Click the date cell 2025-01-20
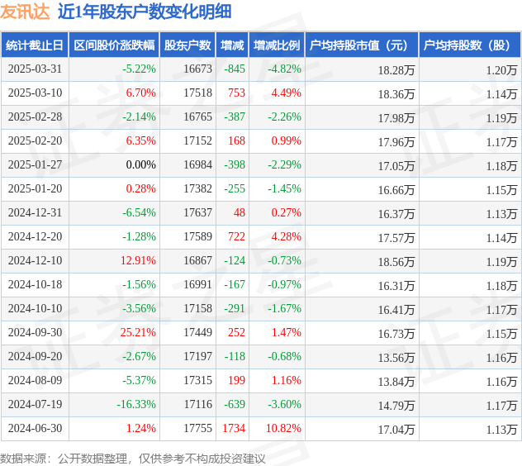The width and height of the screenshot is (522, 466). (x=35, y=189)
